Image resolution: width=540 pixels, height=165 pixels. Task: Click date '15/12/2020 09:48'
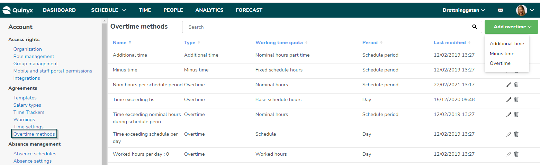454,99
